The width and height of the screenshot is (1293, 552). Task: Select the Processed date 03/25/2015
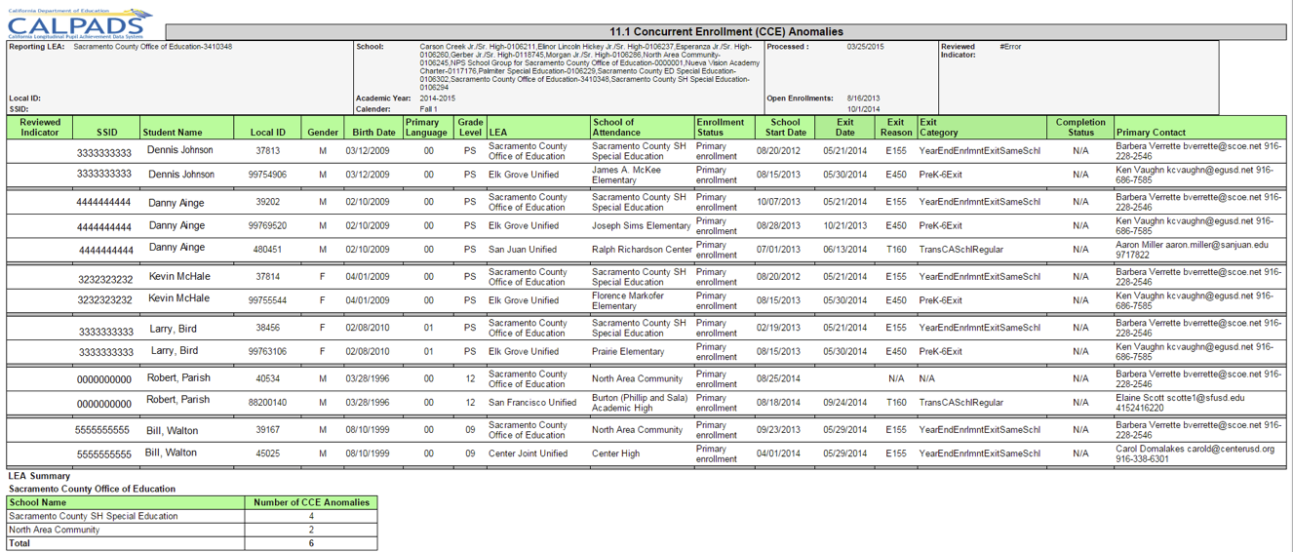point(865,47)
